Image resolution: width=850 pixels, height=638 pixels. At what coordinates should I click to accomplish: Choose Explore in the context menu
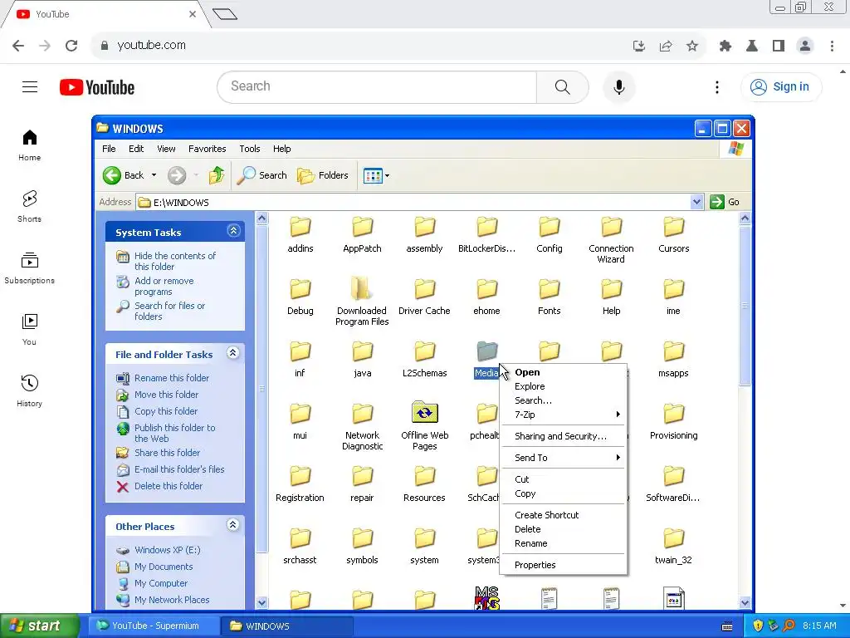[563, 386]
